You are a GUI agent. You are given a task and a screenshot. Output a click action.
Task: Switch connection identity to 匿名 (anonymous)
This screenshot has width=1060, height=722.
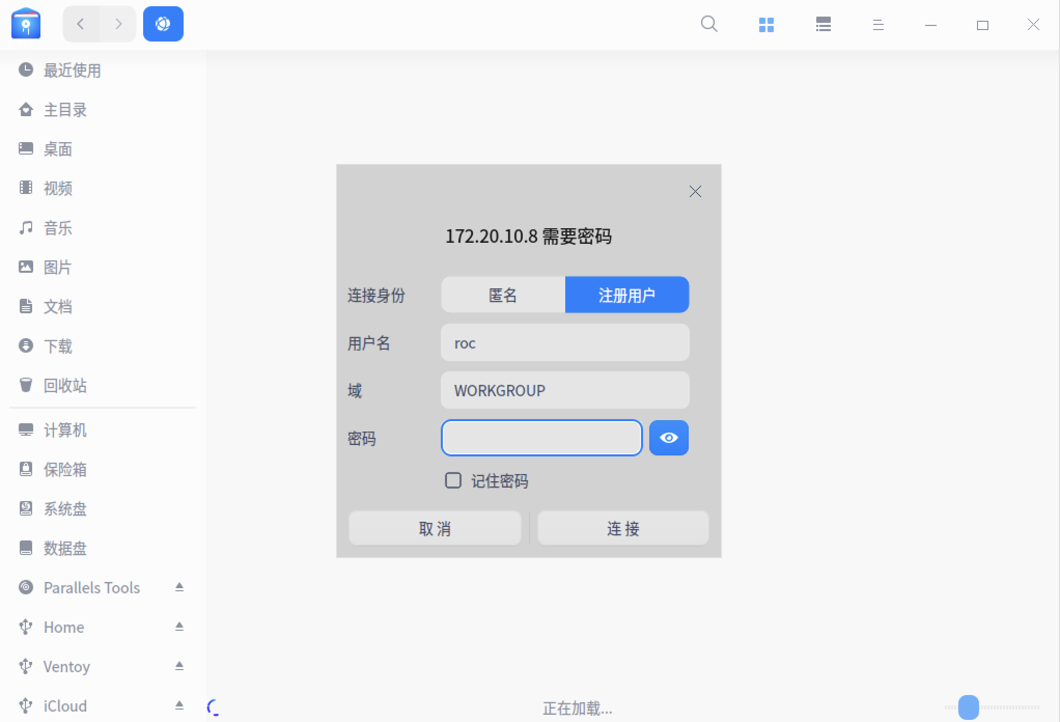[503, 295]
